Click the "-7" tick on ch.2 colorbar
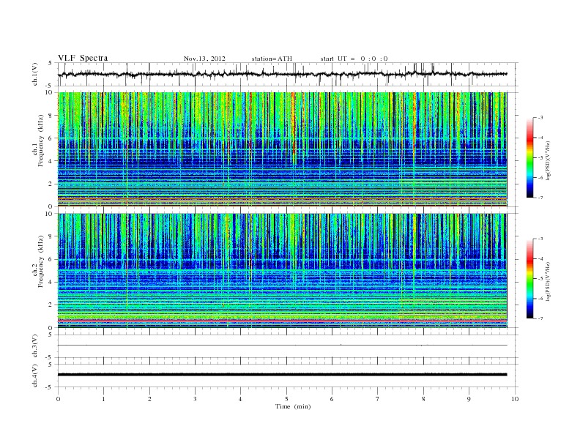This screenshot has height=448, width=580. [540, 318]
